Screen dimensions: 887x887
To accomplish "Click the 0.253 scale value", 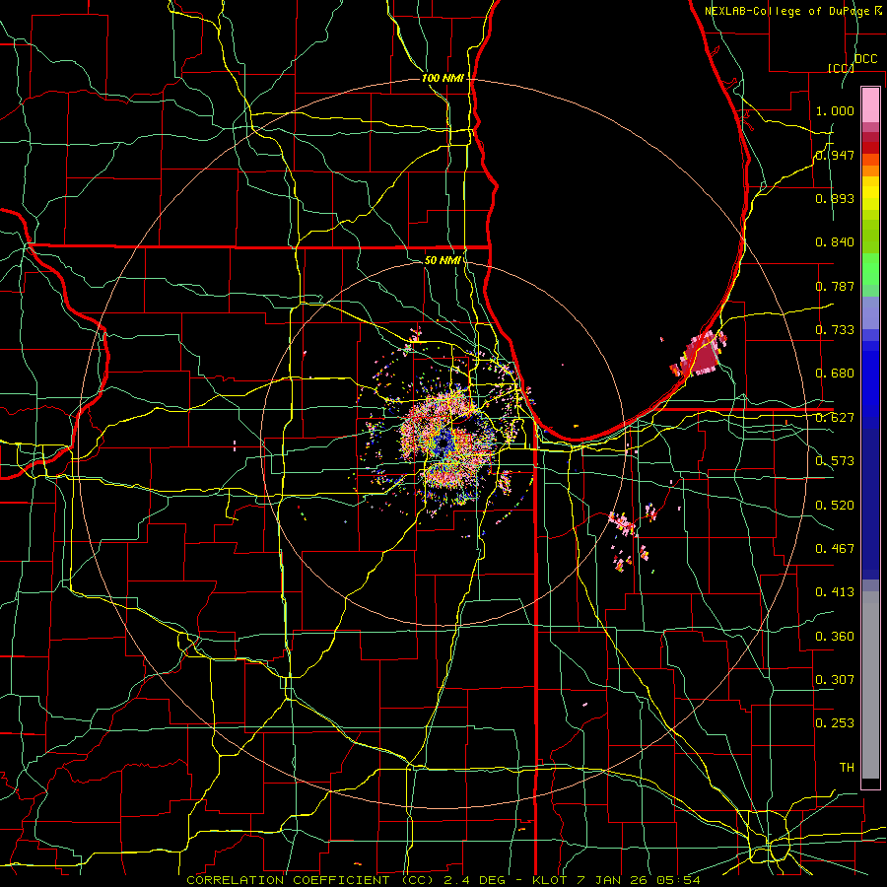I will [835, 723].
